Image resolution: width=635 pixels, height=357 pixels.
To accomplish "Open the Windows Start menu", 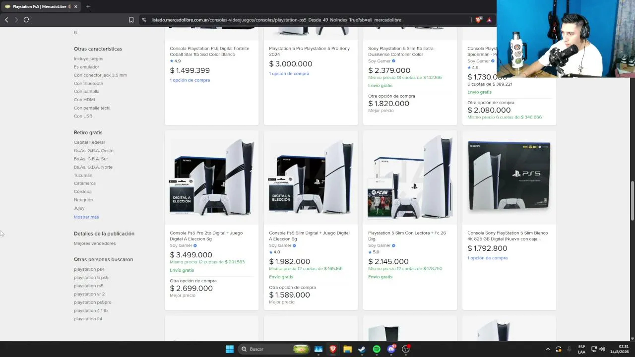I will 230,349.
